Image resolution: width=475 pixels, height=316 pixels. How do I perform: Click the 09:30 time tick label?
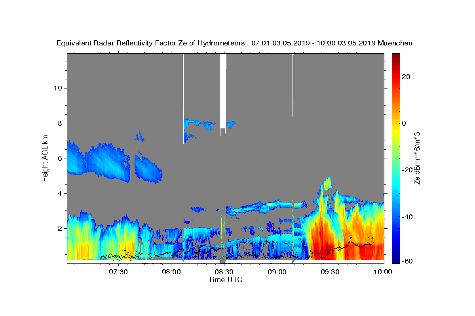tap(330, 272)
